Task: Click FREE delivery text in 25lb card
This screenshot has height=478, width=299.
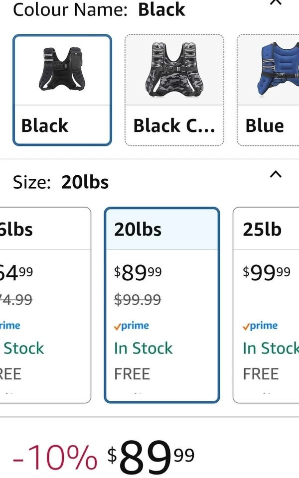Action: (x=261, y=373)
